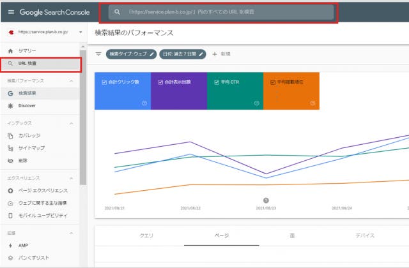Click the Google G icon
409x268 pixels.
[x=10, y=93]
